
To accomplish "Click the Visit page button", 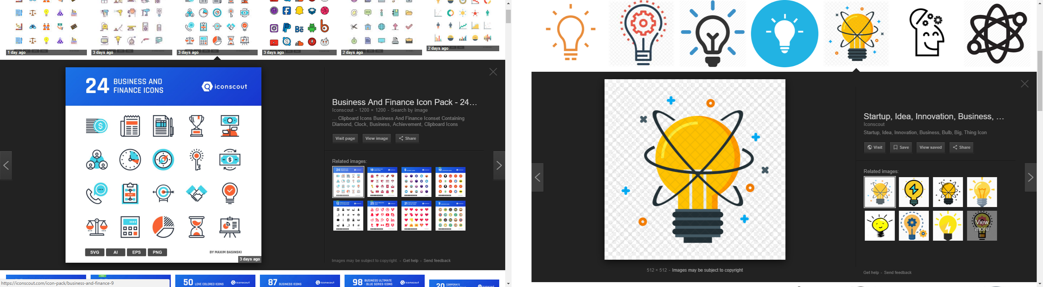I will pyautogui.click(x=345, y=138).
